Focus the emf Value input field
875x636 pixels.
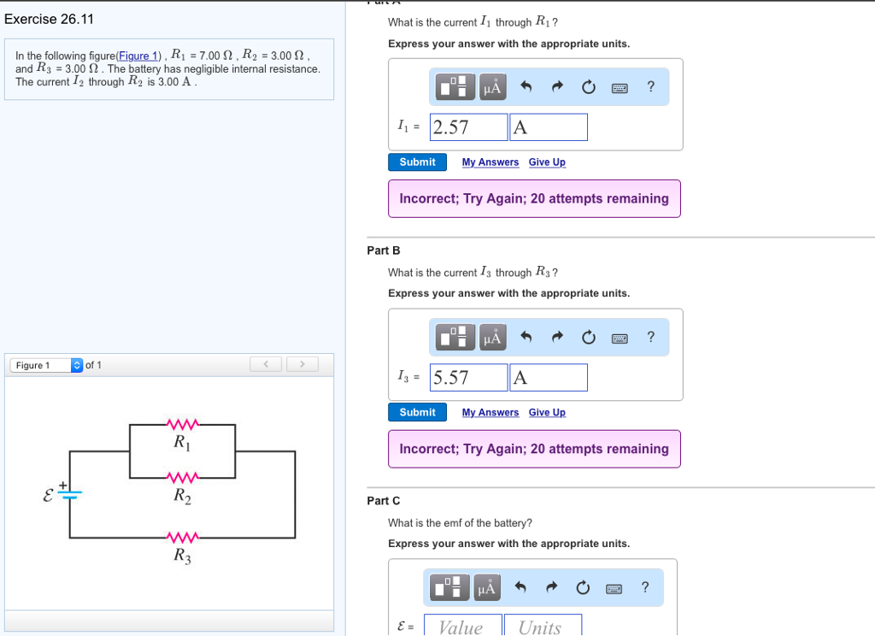[x=463, y=626]
